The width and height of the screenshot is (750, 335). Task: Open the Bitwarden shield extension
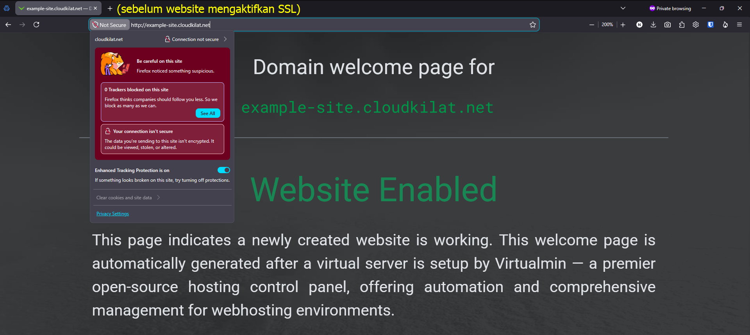tap(711, 25)
